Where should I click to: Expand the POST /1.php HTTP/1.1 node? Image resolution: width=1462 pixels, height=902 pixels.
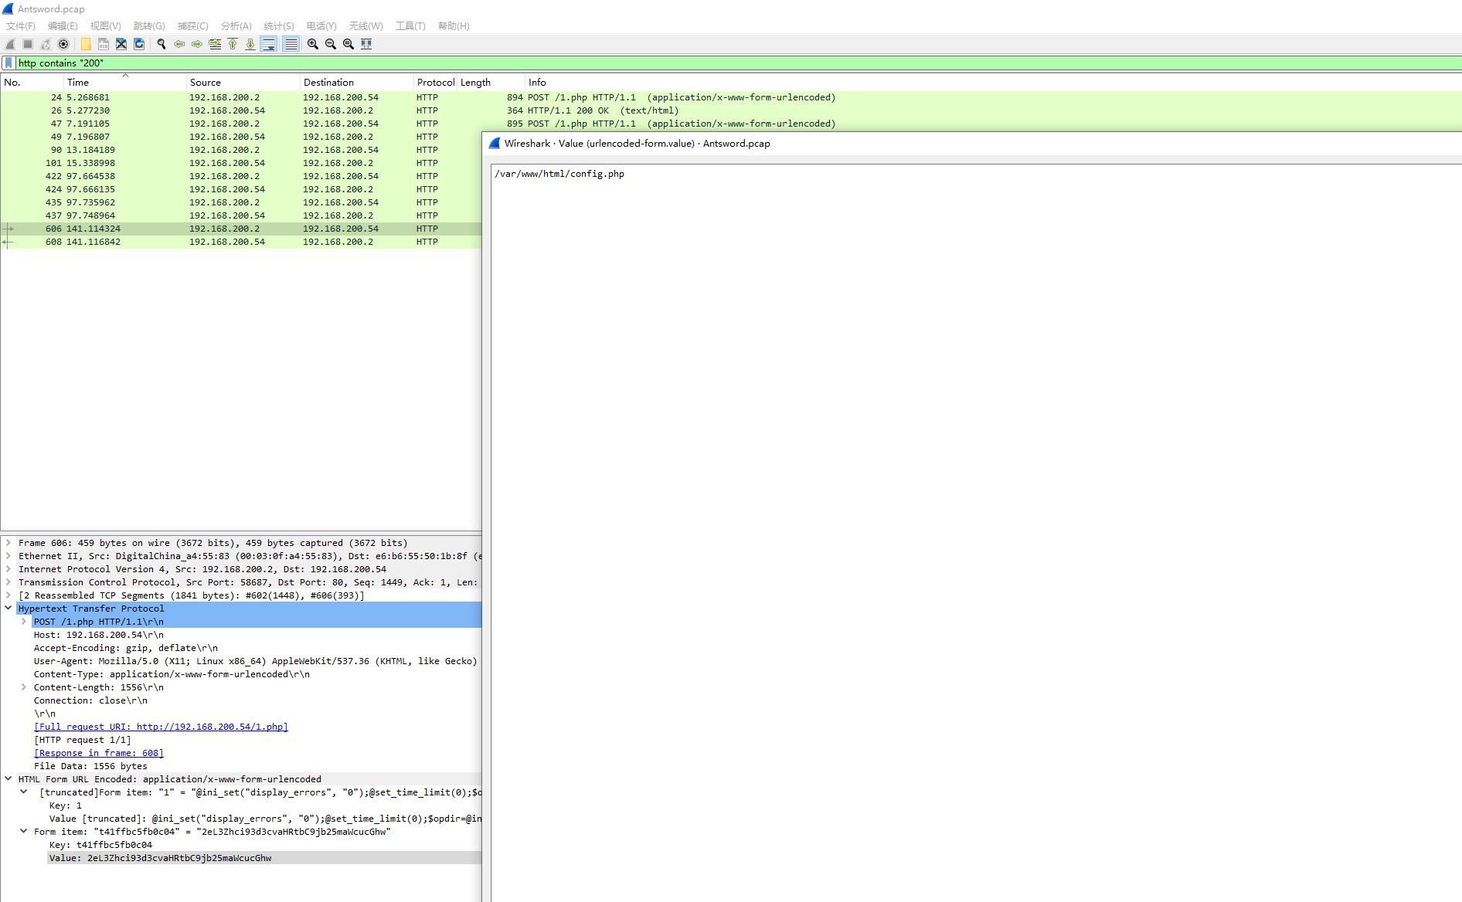(24, 622)
